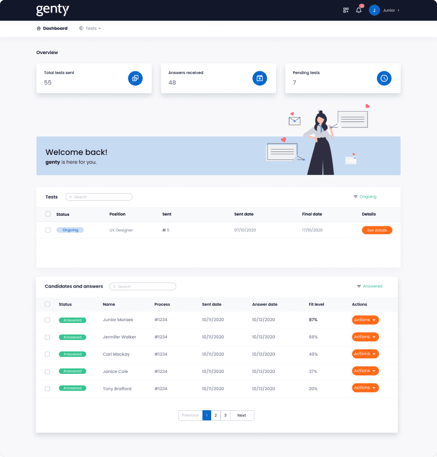Click Answered badge for Tony Brafford
Image resolution: width=437 pixels, height=457 pixels.
tap(72, 388)
